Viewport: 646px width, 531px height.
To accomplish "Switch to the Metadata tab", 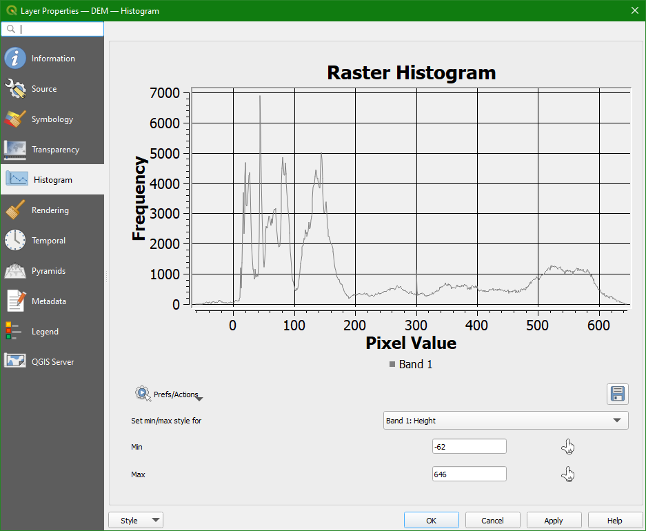I will coord(48,301).
